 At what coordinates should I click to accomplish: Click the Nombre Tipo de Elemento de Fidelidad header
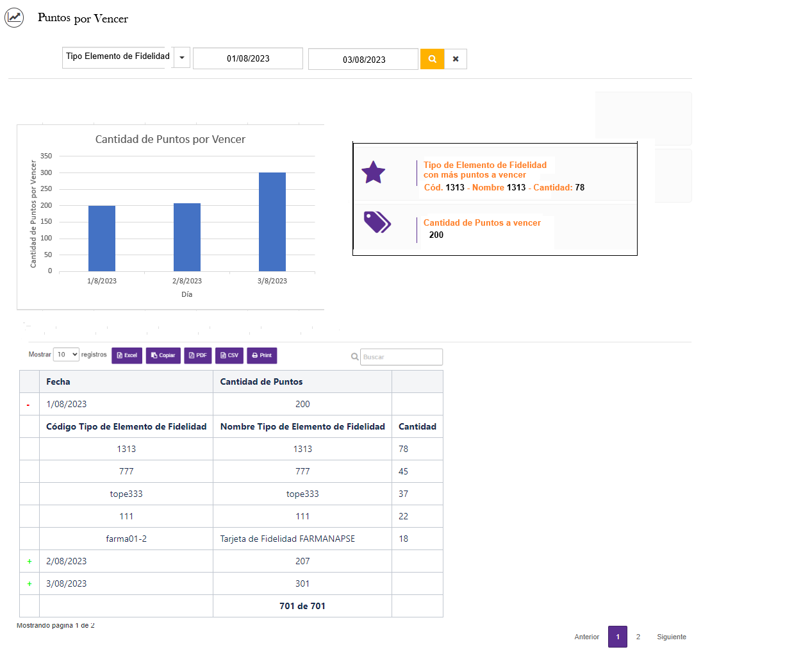coord(302,426)
